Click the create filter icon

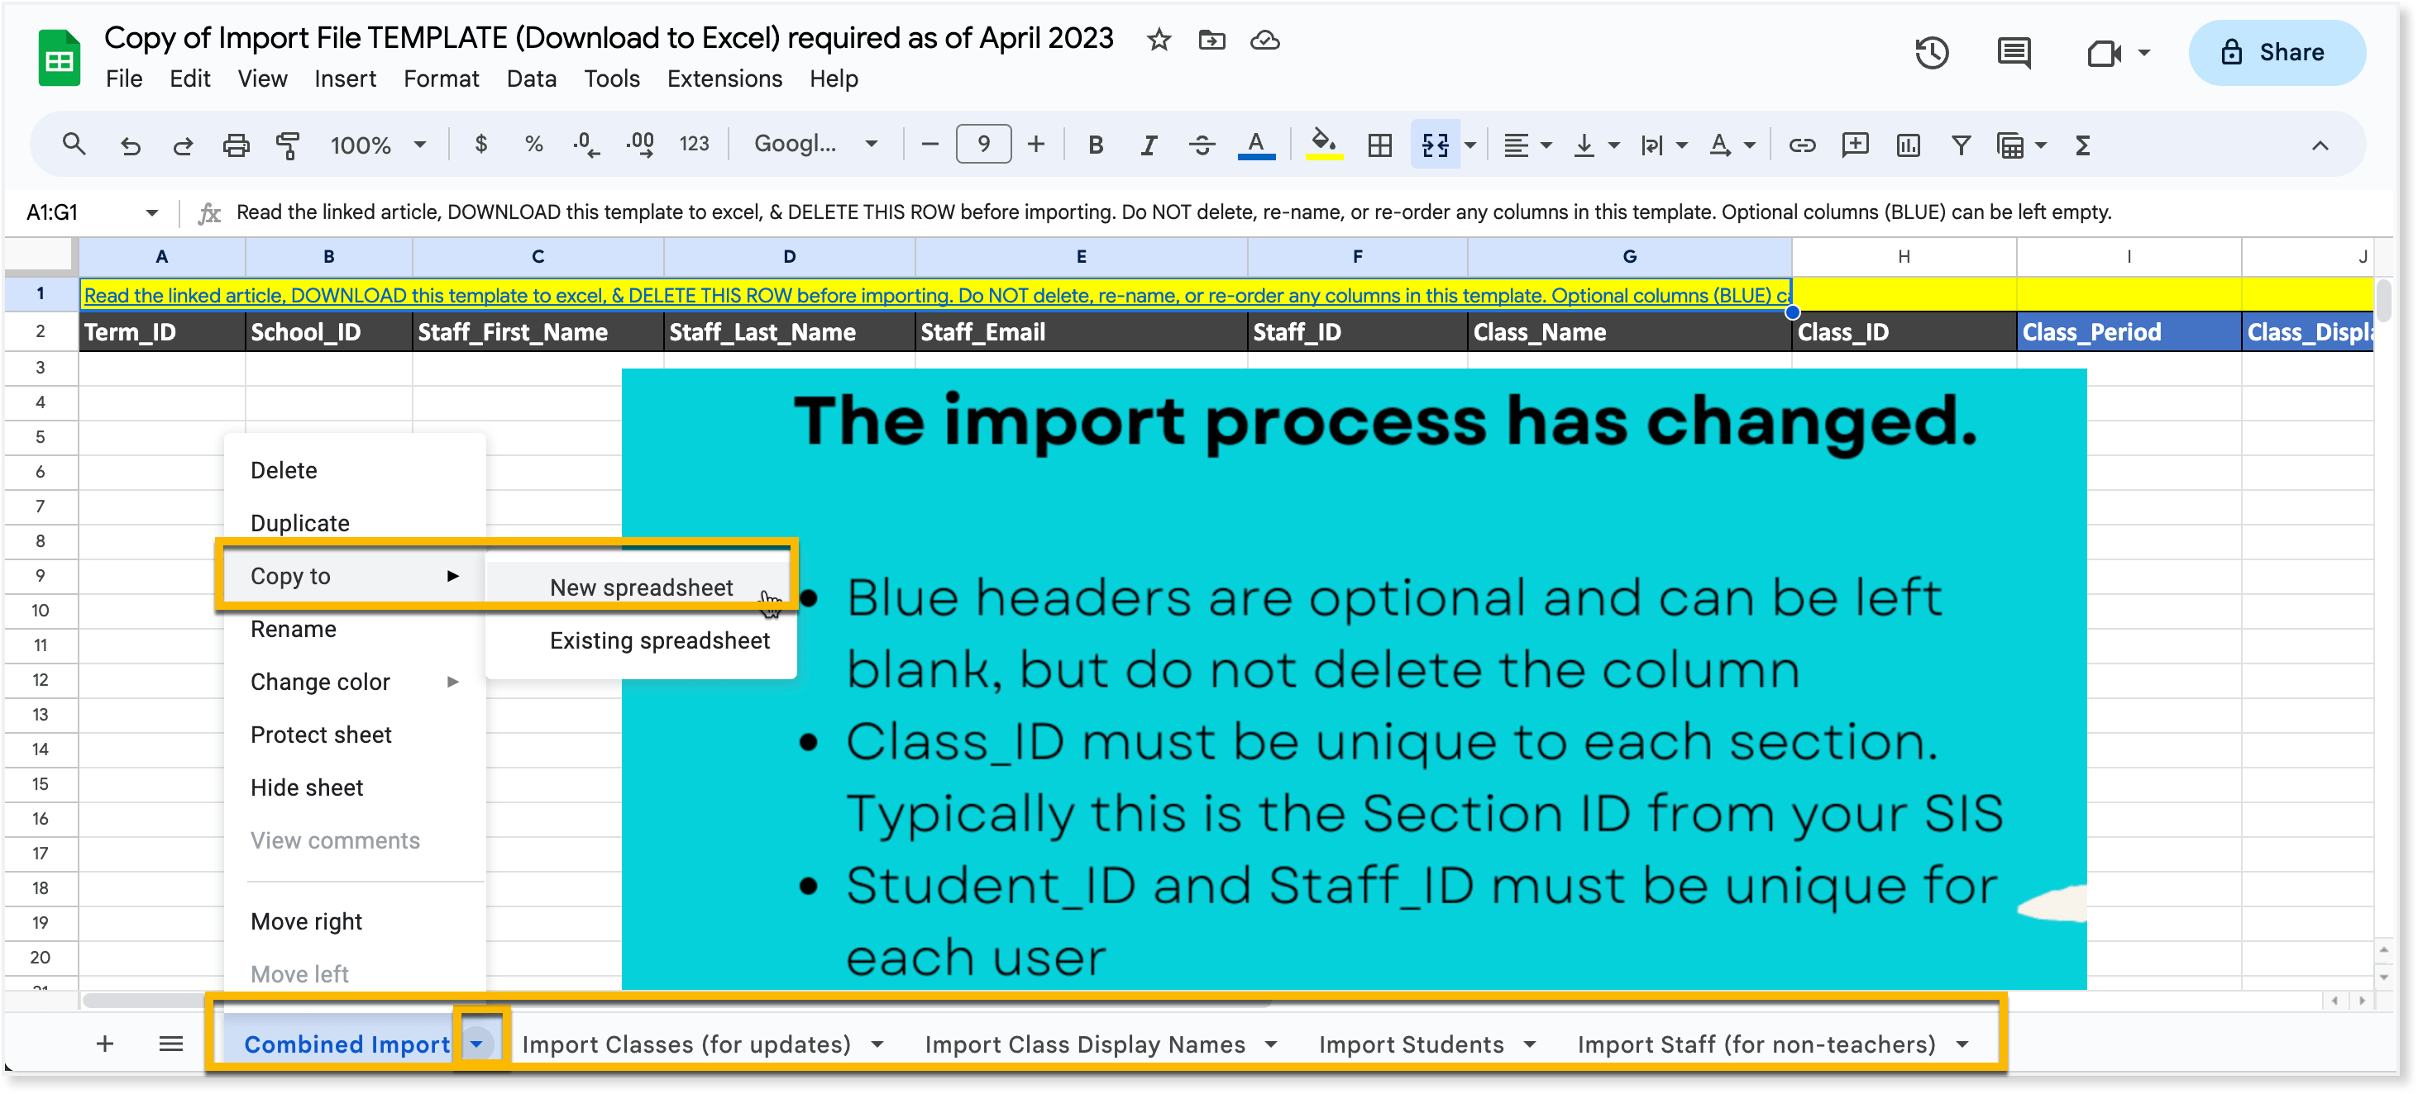[x=1961, y=145]
